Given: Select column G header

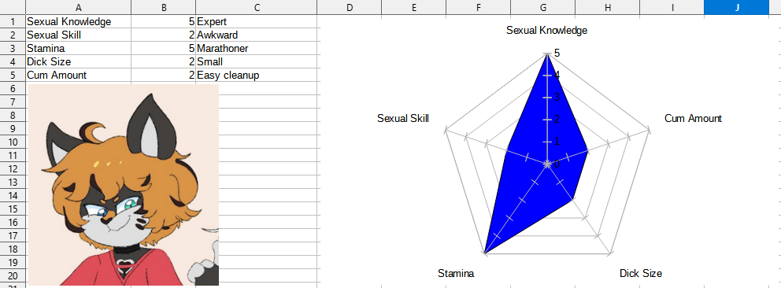Looking at the screenshot, I should tap(543, 7).
